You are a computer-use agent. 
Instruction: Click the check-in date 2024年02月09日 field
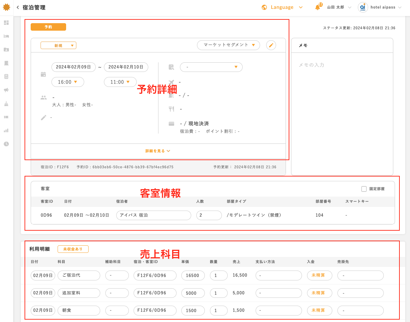74,67
